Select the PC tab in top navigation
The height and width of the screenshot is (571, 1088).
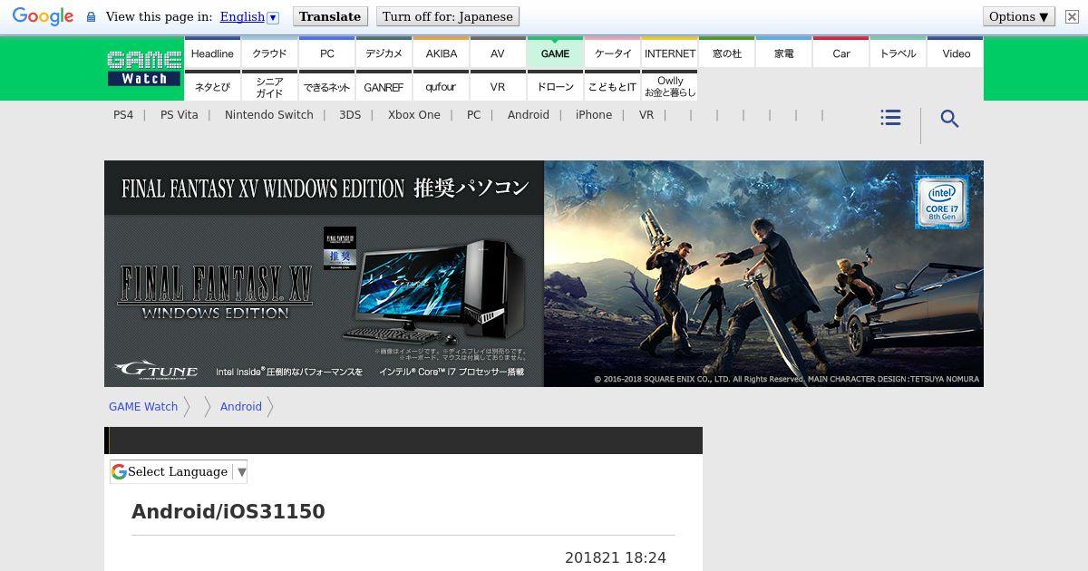coord(326,53)
